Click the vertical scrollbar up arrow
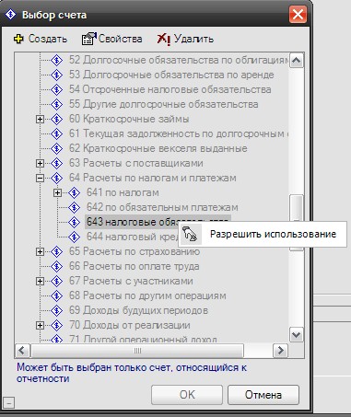Viewport: 351px width, 417px height. pyautogui.click(x=297, y=61)
